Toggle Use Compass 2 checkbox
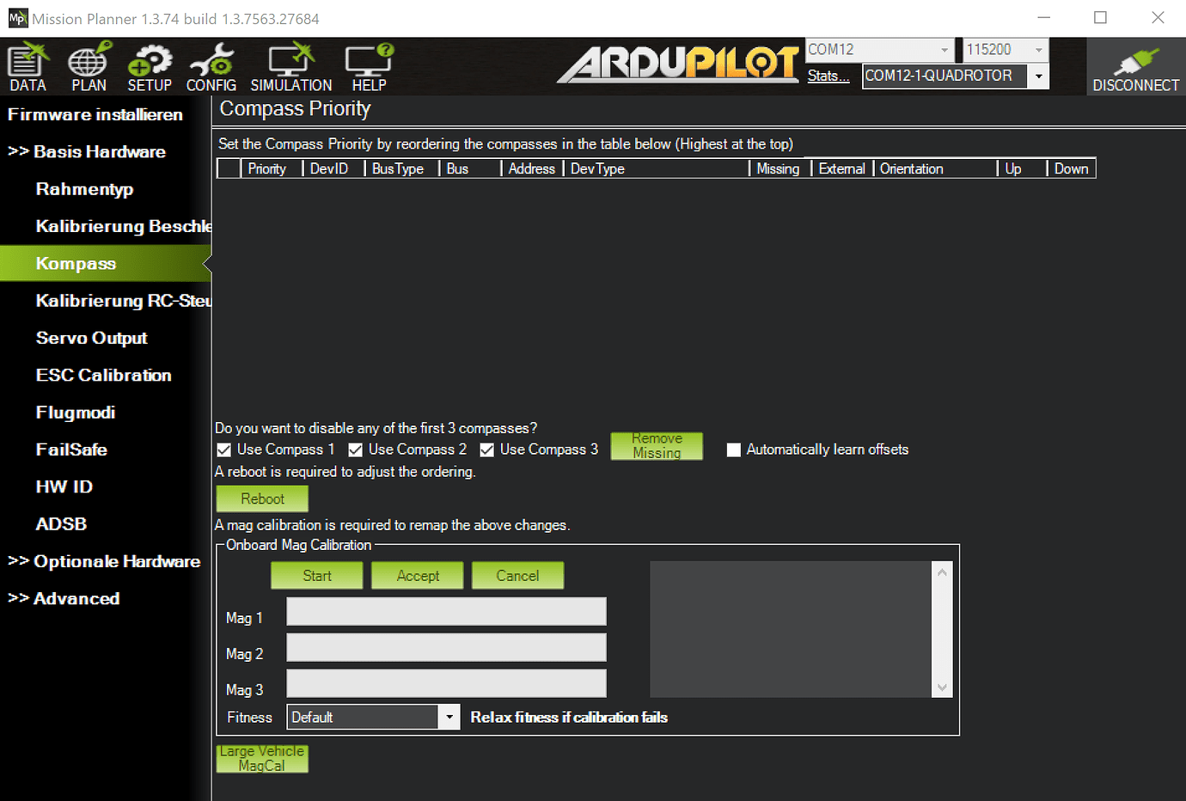Image resolution: width=1186 pixels, height=801 pixels. click(x=355, y=449)
